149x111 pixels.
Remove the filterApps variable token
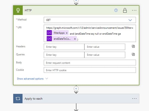click(x=67, y=33)
